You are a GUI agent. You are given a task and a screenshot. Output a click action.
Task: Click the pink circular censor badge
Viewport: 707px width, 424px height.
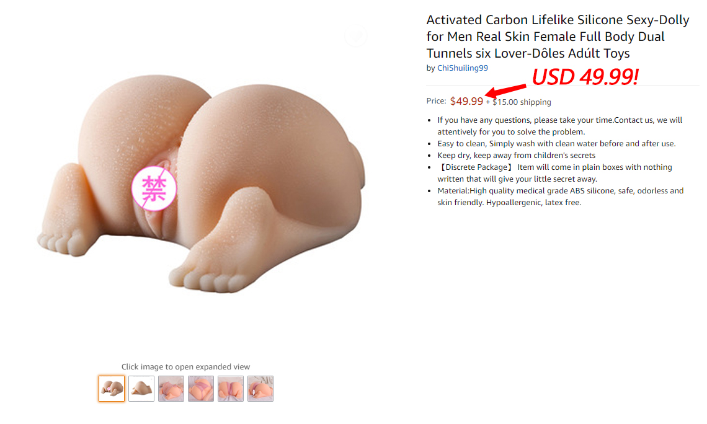coord(154,188)
